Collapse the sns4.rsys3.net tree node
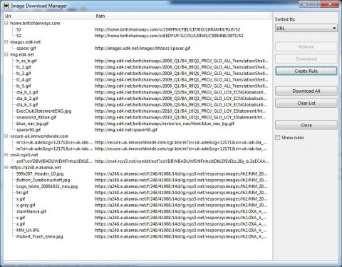Screen dimensions: 342x267 click(6, 155)
